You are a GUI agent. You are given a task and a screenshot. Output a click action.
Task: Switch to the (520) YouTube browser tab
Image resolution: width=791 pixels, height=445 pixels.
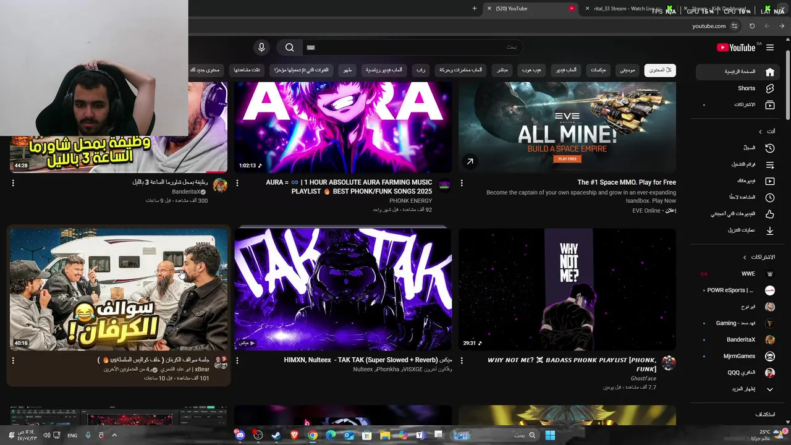531,9
